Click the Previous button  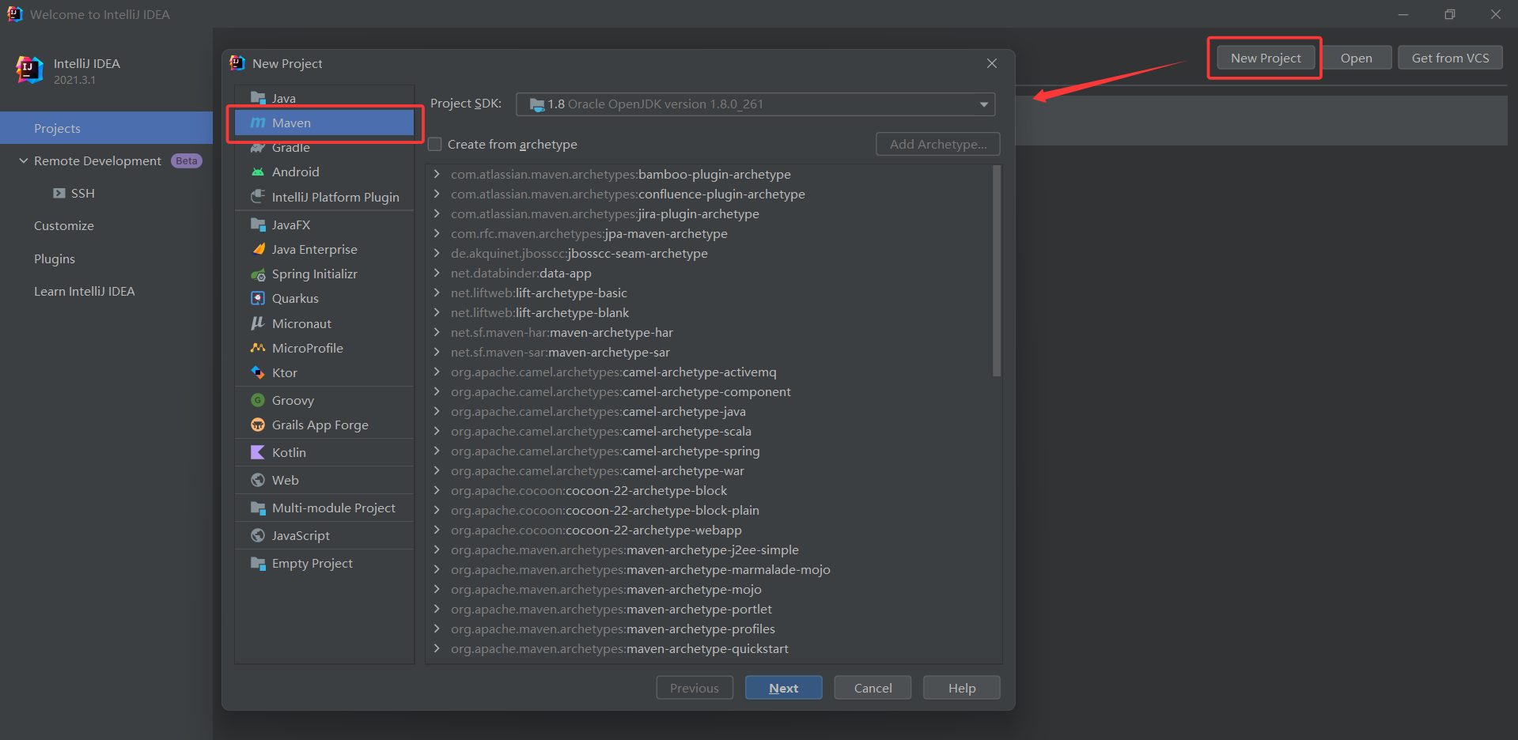(x=695, y=688)
